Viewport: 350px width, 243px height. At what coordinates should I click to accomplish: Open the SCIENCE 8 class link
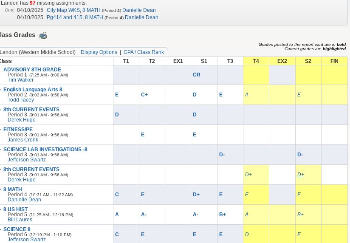point(17,229)
